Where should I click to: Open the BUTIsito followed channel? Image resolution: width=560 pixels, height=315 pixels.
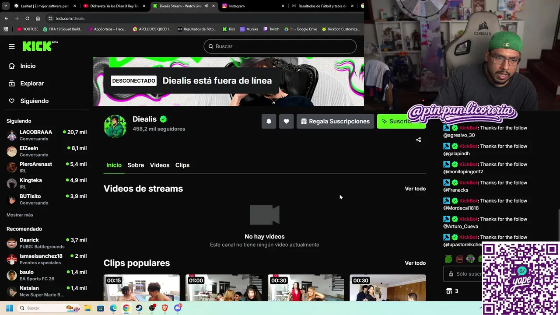pyautogui.click(x=46, y=199)
